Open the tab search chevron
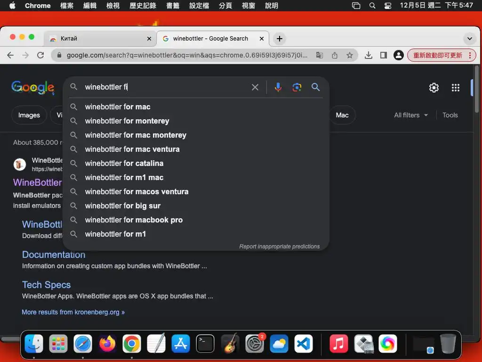Image resolution: width=482 pixels, height=362 pixels. pos(469,39)
